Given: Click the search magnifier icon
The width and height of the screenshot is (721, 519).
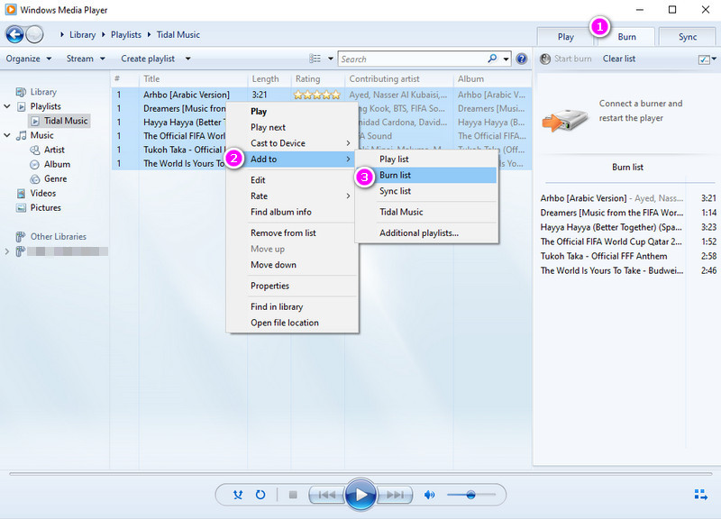Looking at the screenshot, I should (492, 59).
